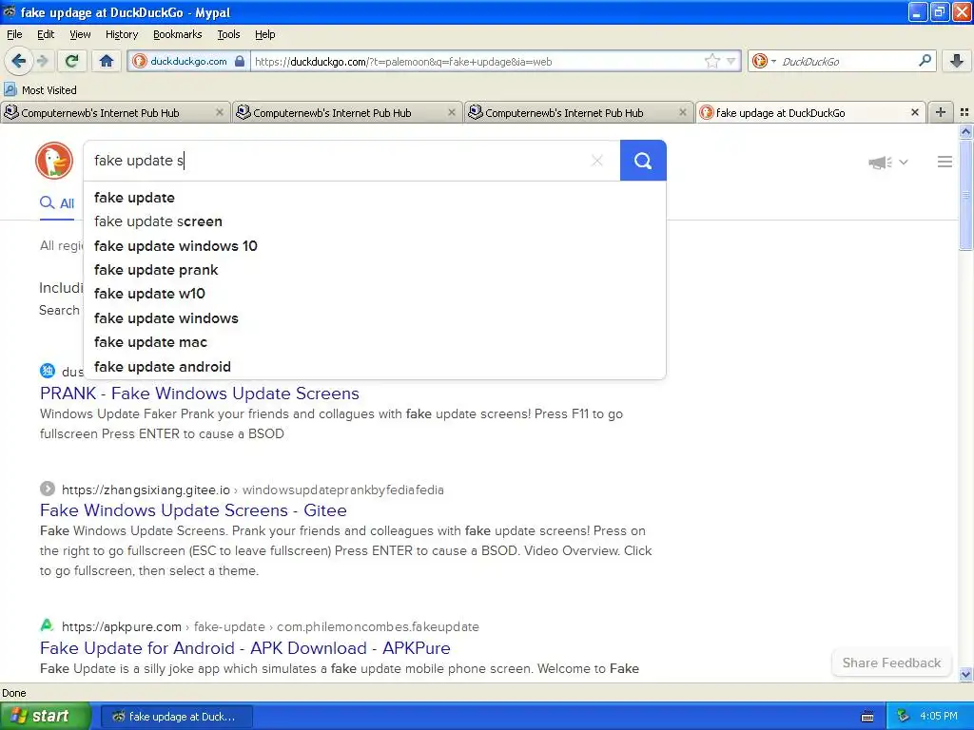Submit search with blue magnifier button
The width and height of the screenshot is (974, 730).
pyautogui.click(x=643, y=160)
